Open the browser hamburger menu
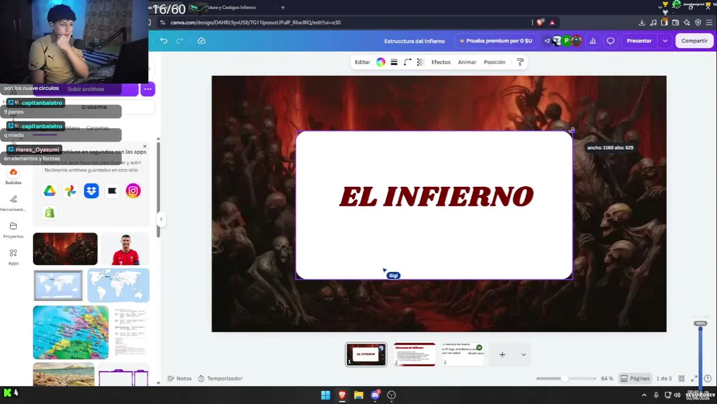The image size is (717, 404). [x=710, y=22]
